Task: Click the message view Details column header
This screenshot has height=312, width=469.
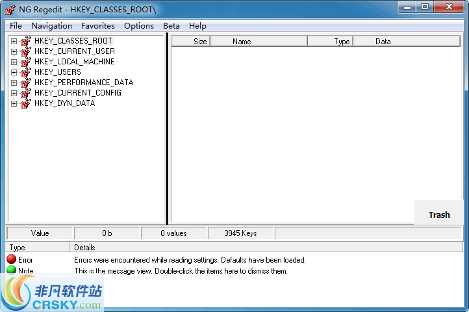Action: (266, 247)
